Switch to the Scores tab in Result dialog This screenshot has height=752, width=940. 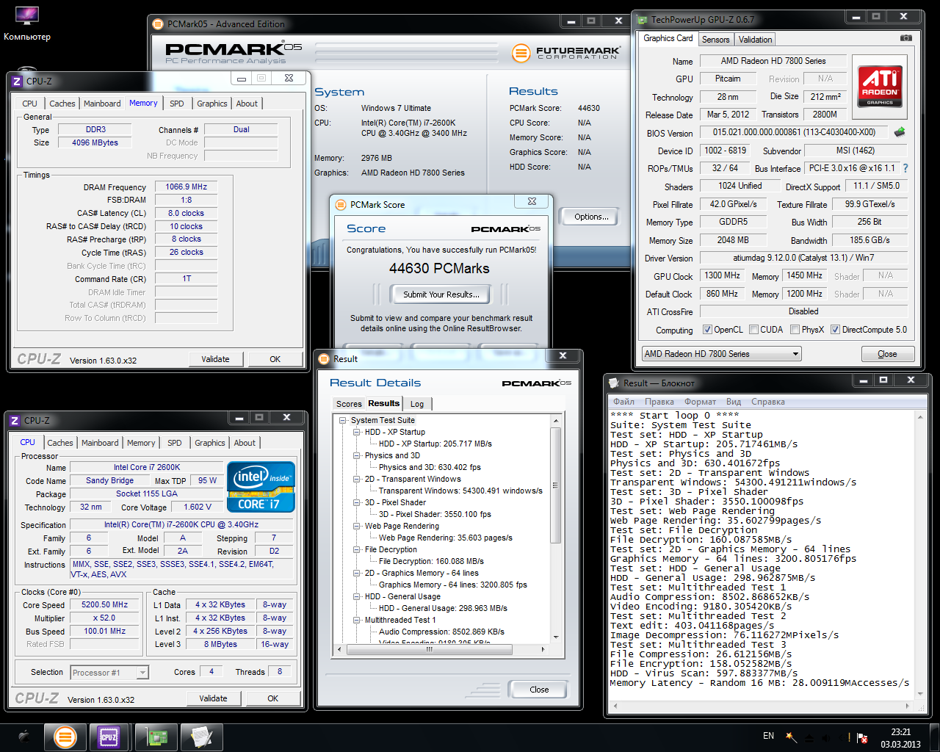(x=349, y=404)
